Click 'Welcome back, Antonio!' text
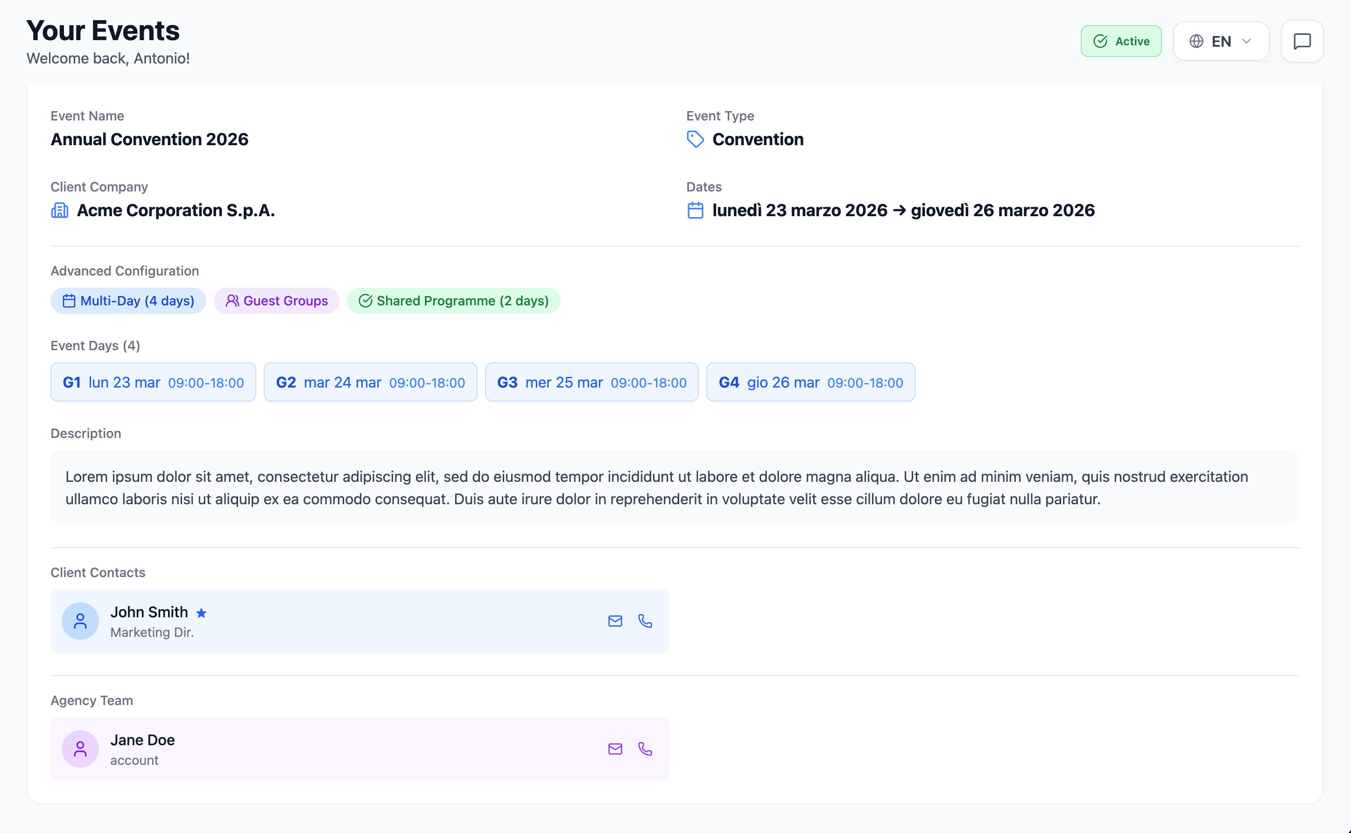Image resolution: width=1351 pixels, height=833 pixels. (x=108, y=58)
